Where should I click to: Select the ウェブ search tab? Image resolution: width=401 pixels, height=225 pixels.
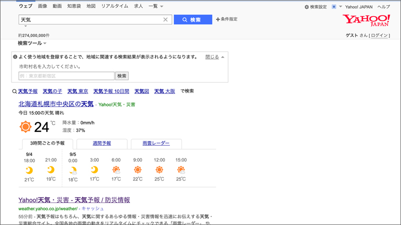26,6
